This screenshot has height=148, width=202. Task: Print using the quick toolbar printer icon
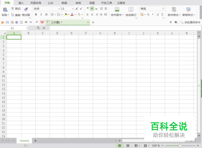point(17,22)
